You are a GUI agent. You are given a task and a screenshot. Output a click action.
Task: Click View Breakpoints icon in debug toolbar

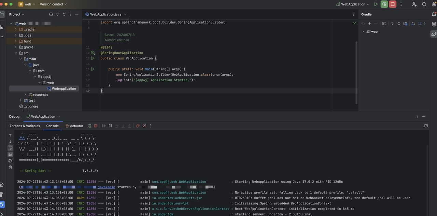tap(138, 126)
